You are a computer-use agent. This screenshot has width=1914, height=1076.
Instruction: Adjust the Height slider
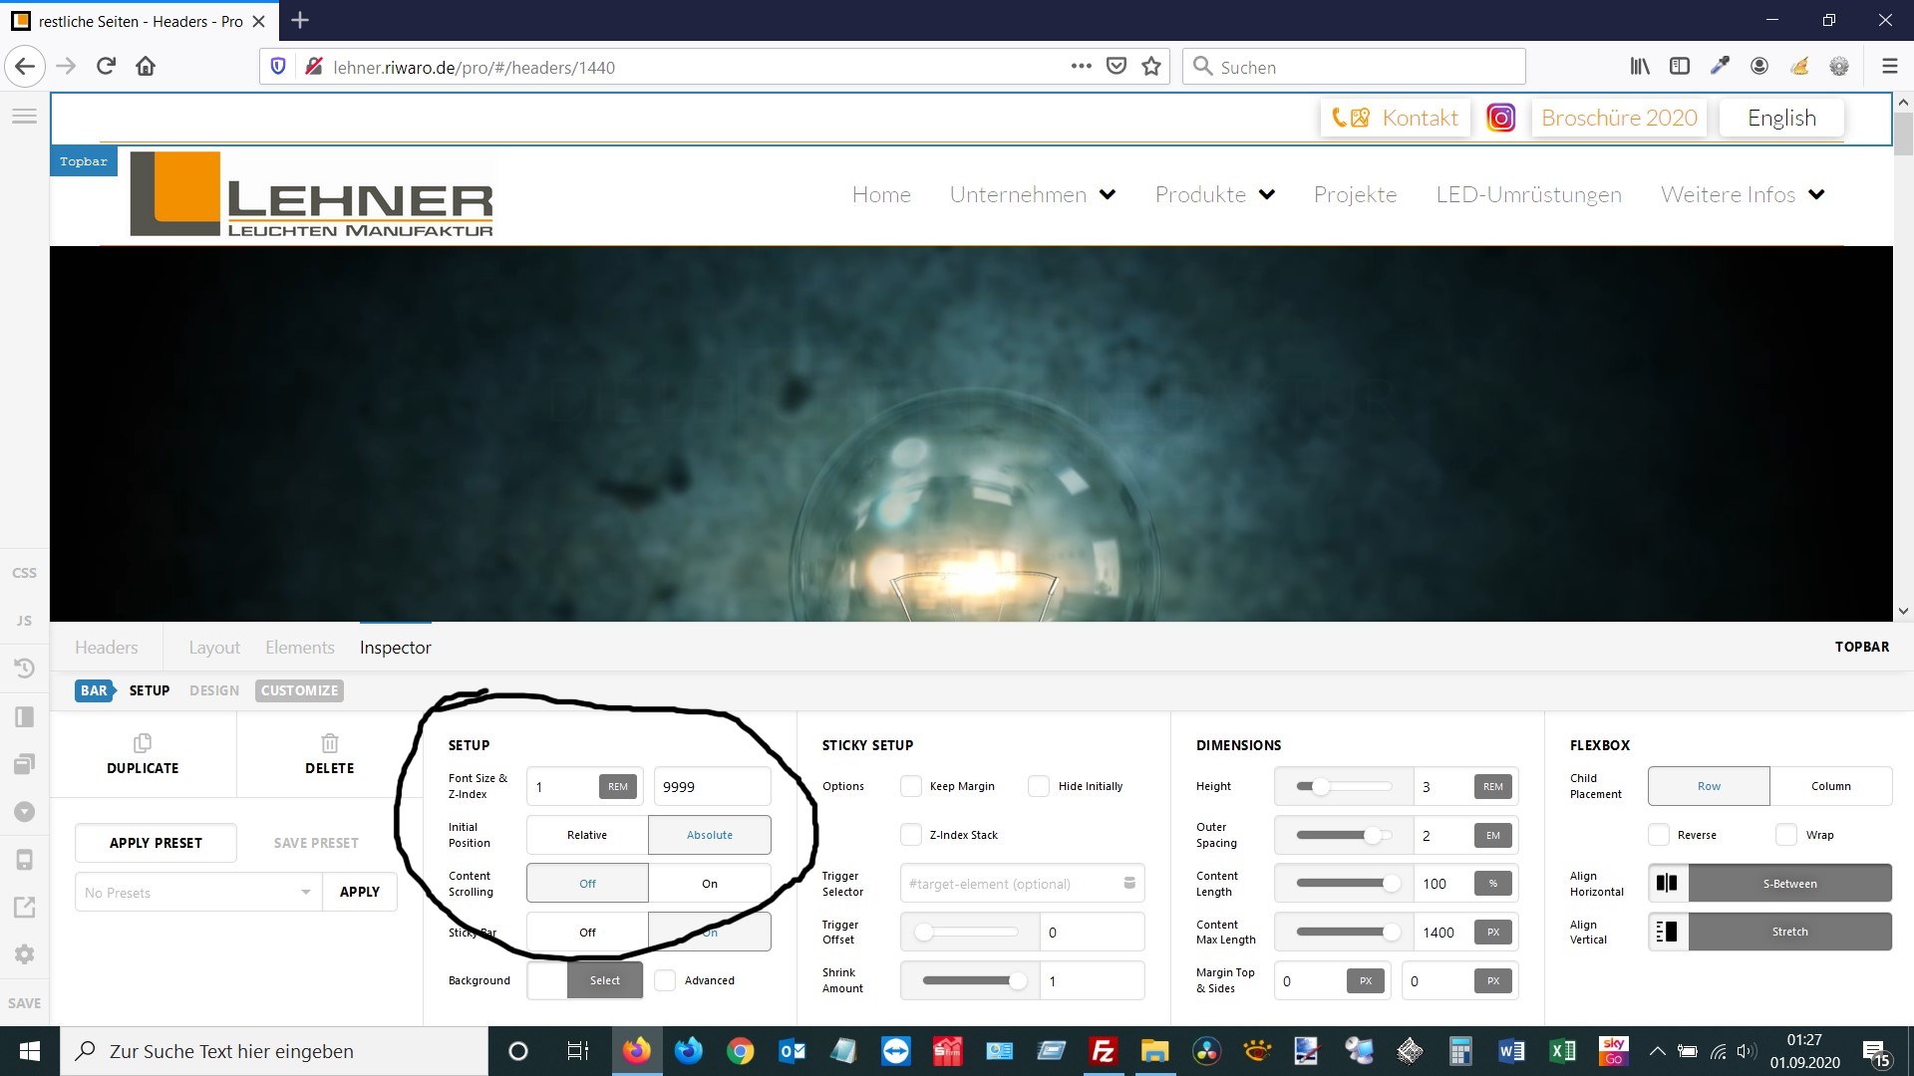[x=1343, y=786]
